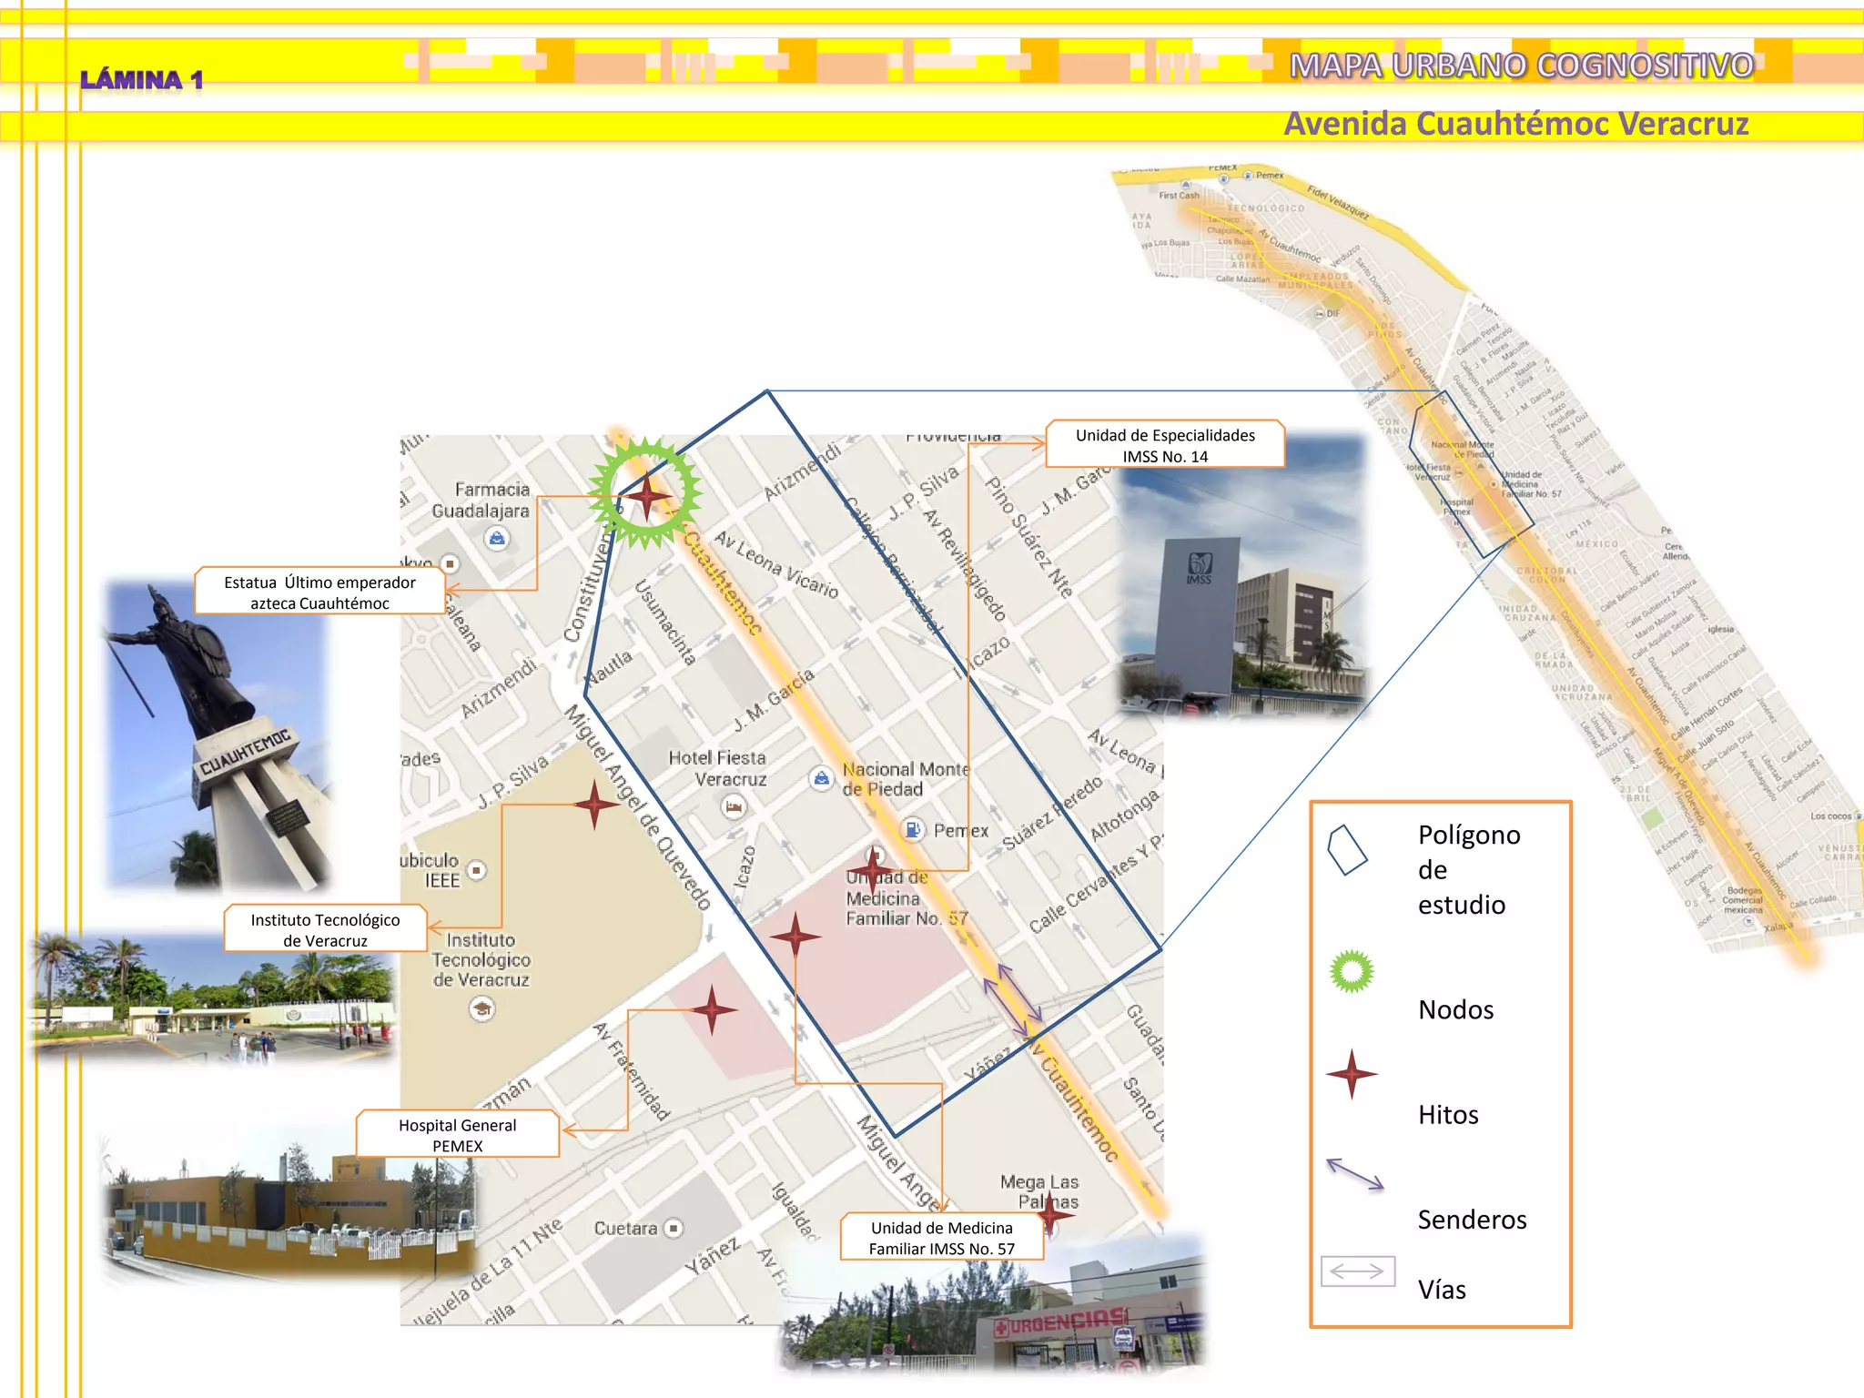Screen dimensions: 1864x1398
Task: Click the Estatua Último emperador azteca label
Action: tap(319, 592)
